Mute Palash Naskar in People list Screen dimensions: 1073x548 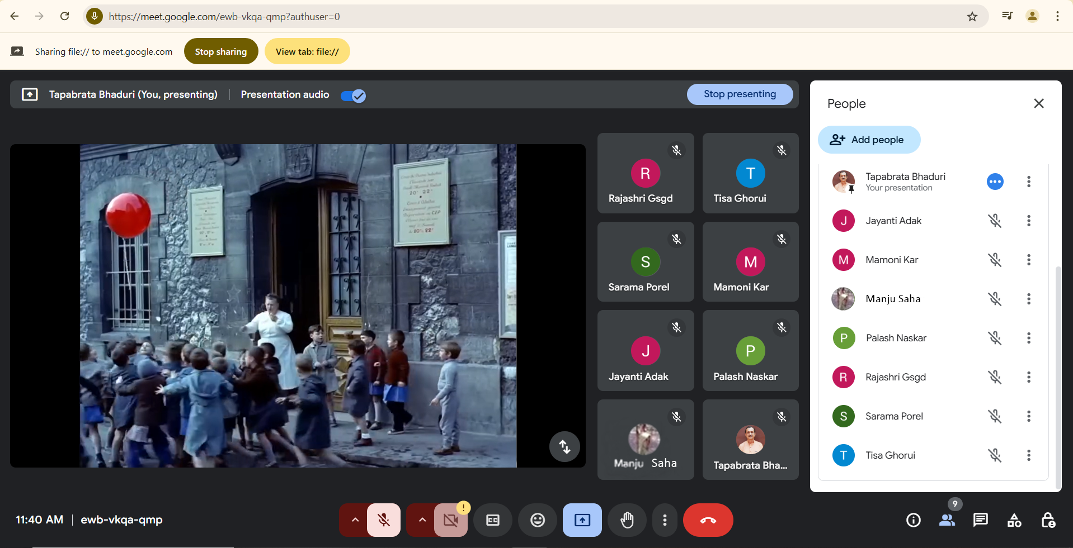point(995,338)
